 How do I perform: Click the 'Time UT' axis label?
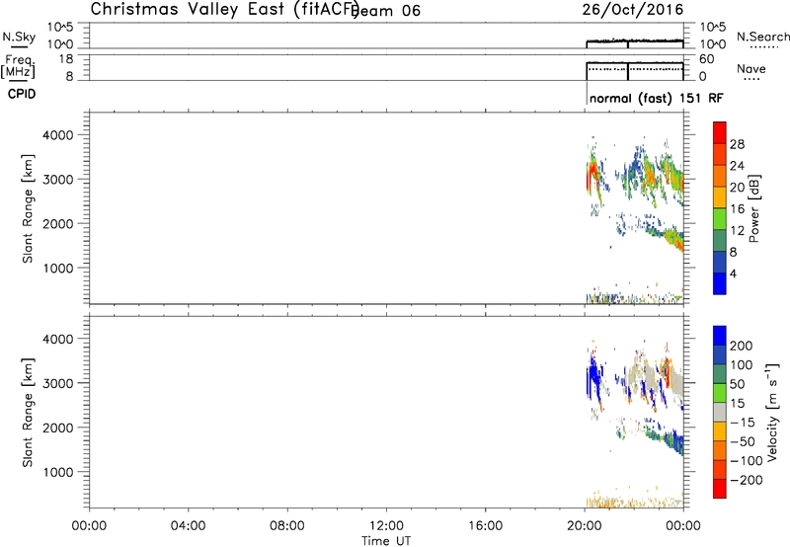pos(386,541)
